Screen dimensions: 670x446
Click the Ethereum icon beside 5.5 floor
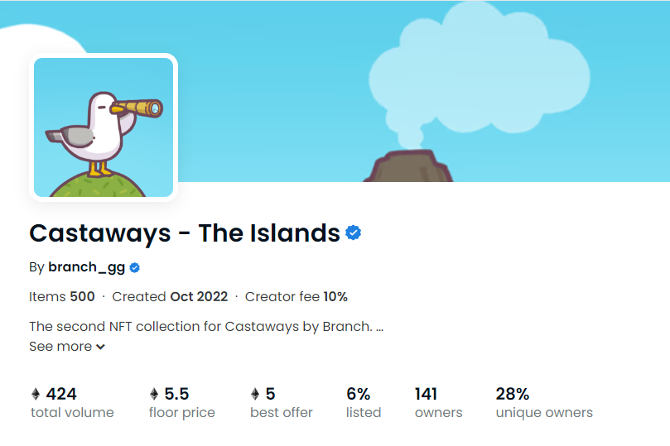(154, 394)
